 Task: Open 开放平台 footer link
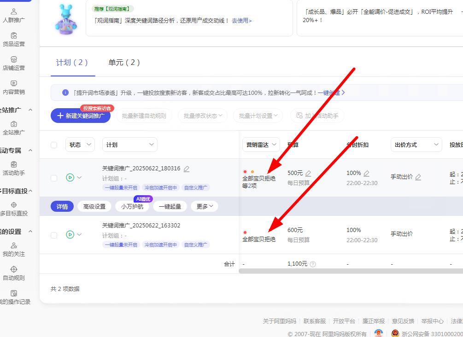(344, 321)
